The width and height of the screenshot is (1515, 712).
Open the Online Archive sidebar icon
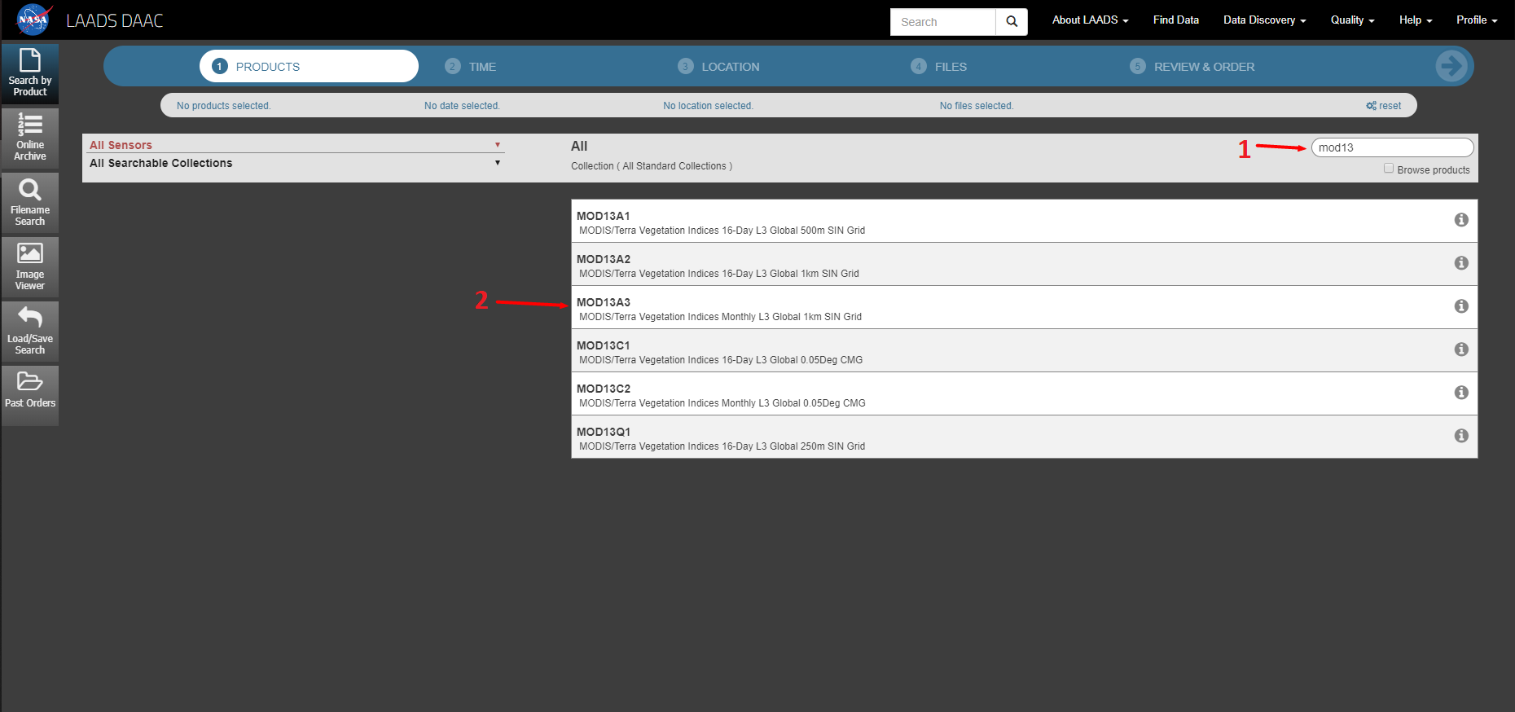(x=30, y=138)
